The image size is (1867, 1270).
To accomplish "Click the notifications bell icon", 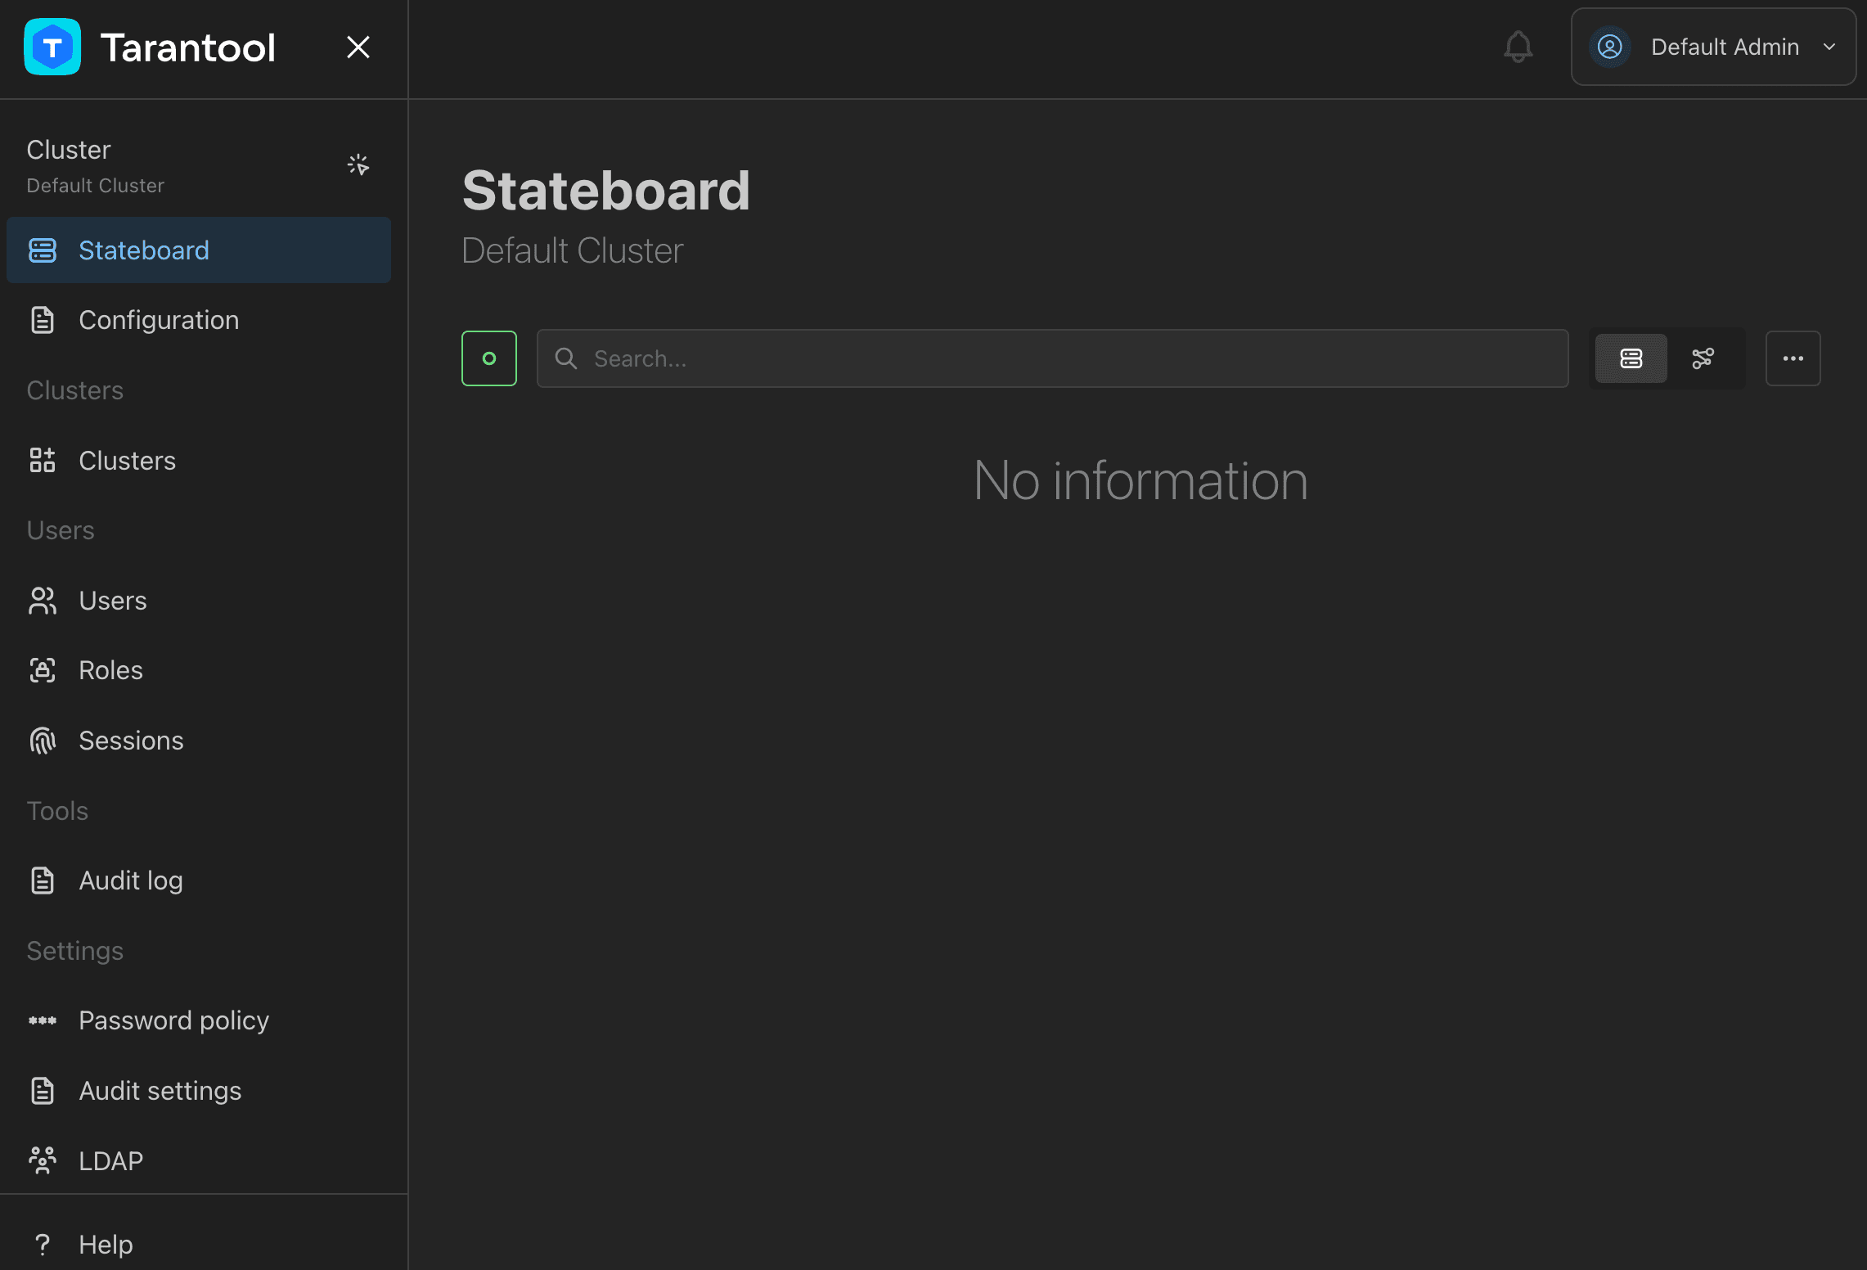I will (x=1518, y=47).
